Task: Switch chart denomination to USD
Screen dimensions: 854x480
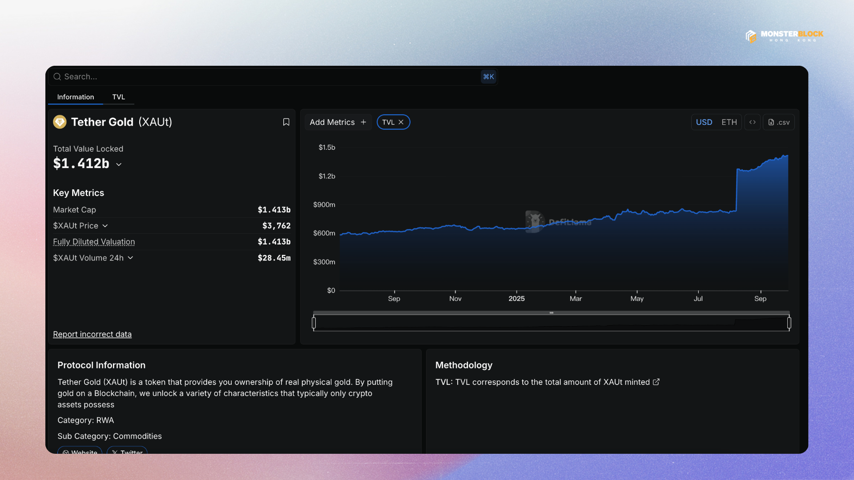Action: pyautogui.click(x=704, y=122)
